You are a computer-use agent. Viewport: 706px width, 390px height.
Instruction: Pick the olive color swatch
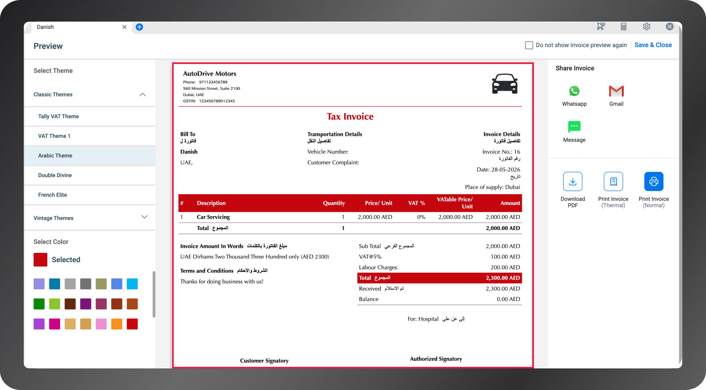point(101,284)
